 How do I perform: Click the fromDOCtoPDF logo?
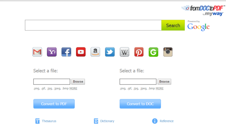pyautogui.click(x=203, y=8)
